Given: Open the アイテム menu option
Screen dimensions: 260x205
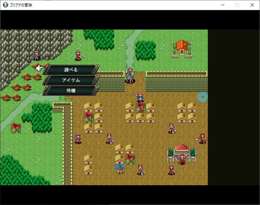Looking at the screenshot, I should click(71, 80).
